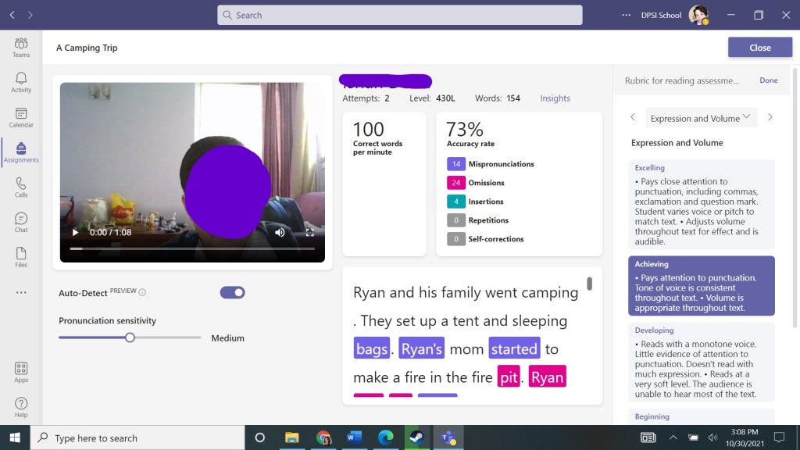
Task: Click the Insights link
Action: point(555,98)
